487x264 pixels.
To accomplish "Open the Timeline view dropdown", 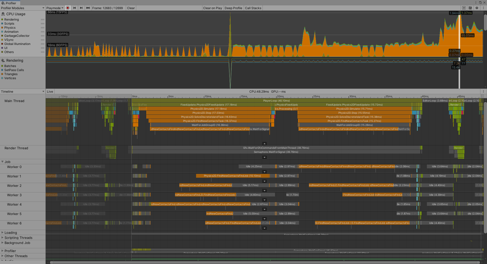I will [x=23, y=91].
